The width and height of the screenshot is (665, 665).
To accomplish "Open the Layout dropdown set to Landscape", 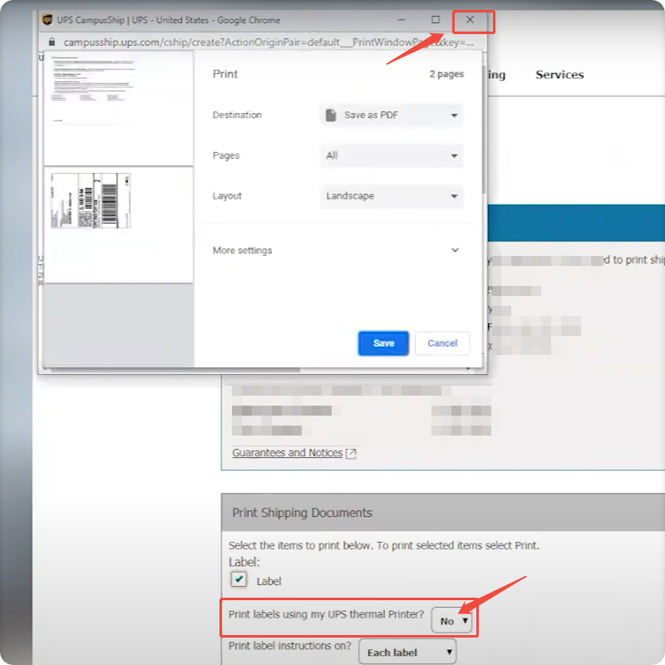I will point(392,196).
